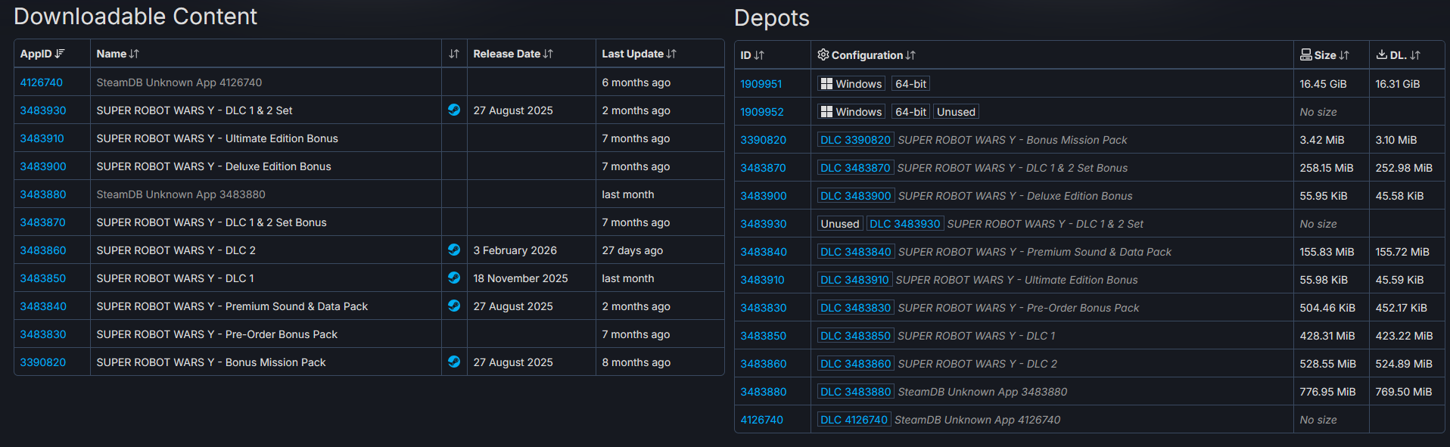Click the DLC 3483880 tag in Depots
The image size is (1450, 447).
(x=856, y=392)
